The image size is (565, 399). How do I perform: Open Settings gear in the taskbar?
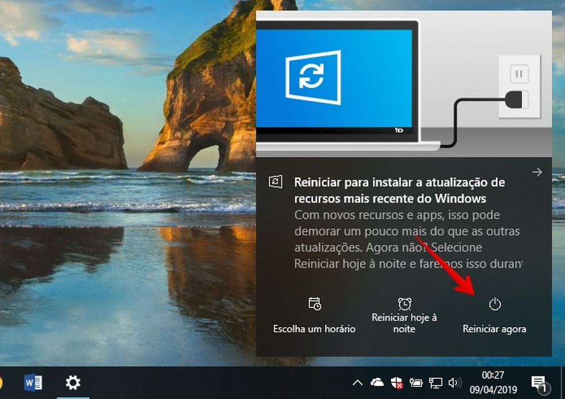click(x=73, y=383)
